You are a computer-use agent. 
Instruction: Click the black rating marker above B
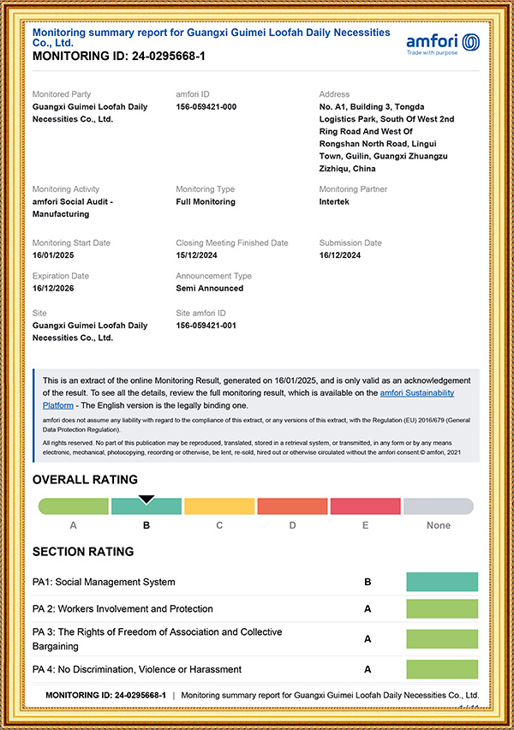click(x=146, y=500)
